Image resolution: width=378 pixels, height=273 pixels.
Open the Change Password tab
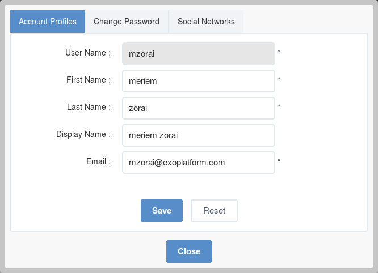pyautogui.click(x=127, y=22)
